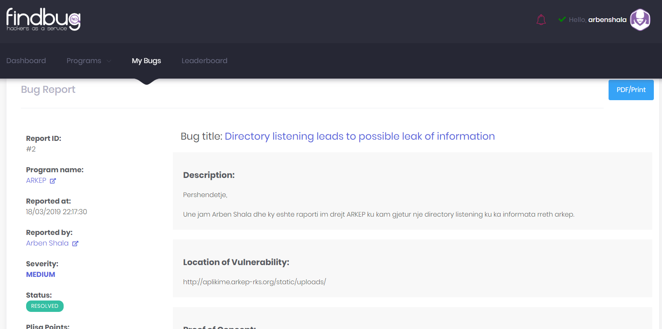Select the MEDIUM severity label
Viewport: 662px width, 329px height.
coord(40,274)
